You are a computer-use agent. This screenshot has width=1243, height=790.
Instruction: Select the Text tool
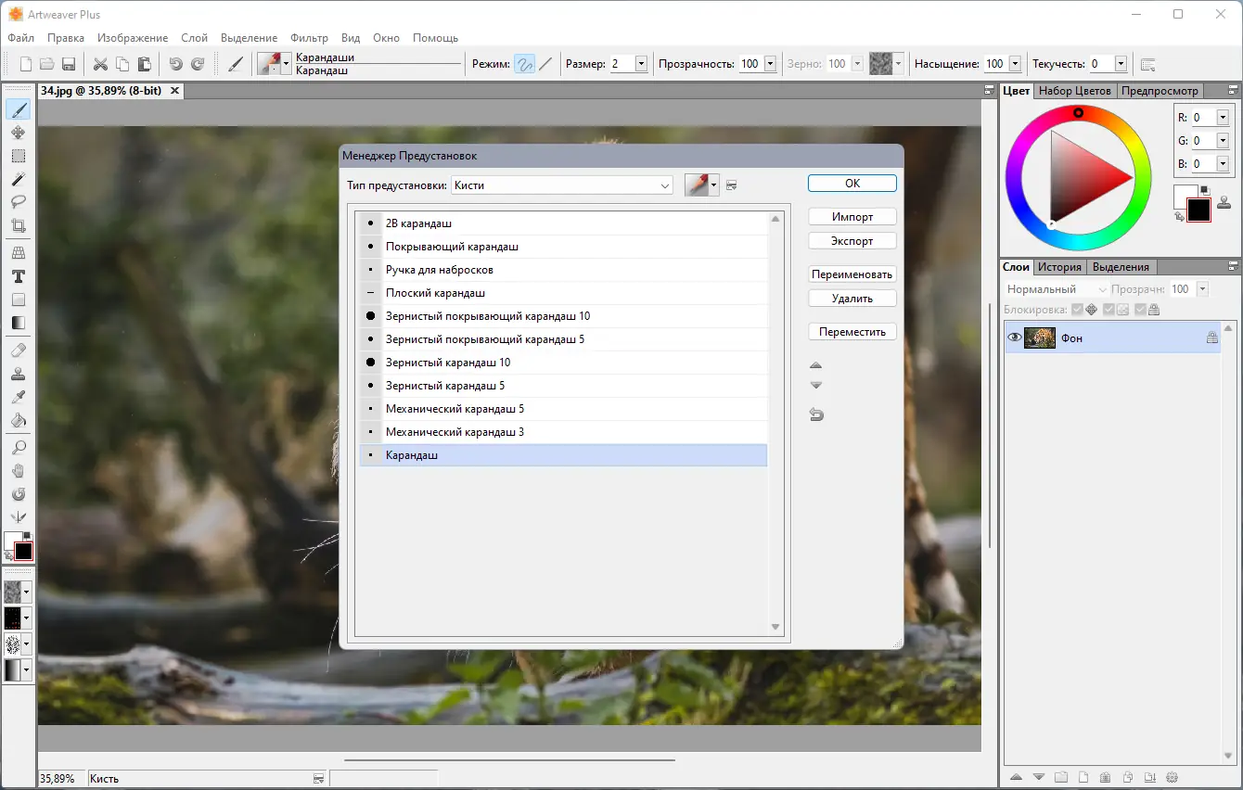tap(19, 276)
